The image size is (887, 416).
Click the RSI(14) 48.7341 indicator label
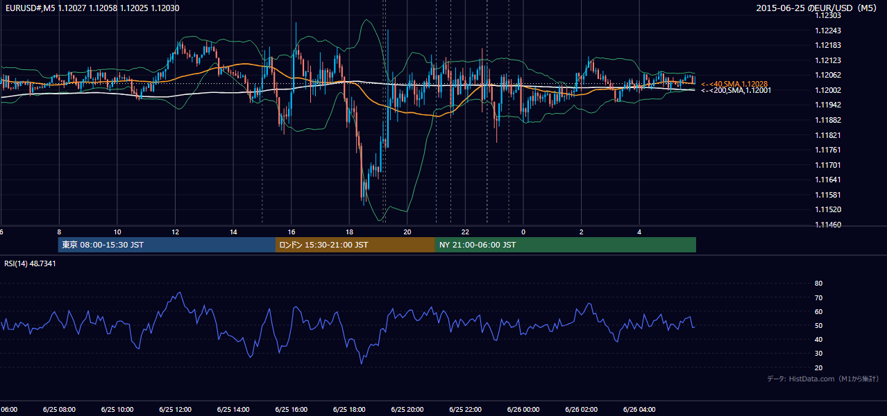click(31, 263)
